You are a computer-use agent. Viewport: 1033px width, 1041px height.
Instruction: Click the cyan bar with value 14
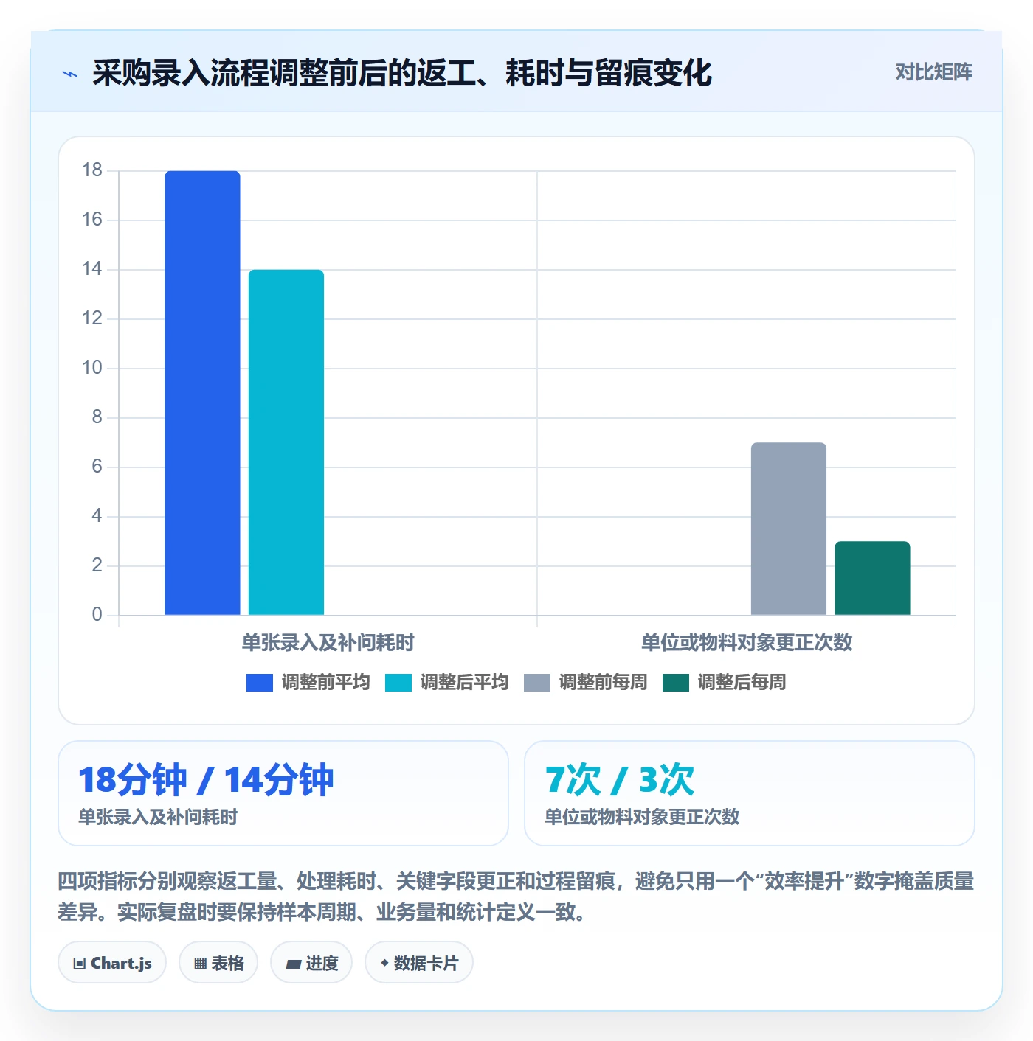[x=286, y=442]
